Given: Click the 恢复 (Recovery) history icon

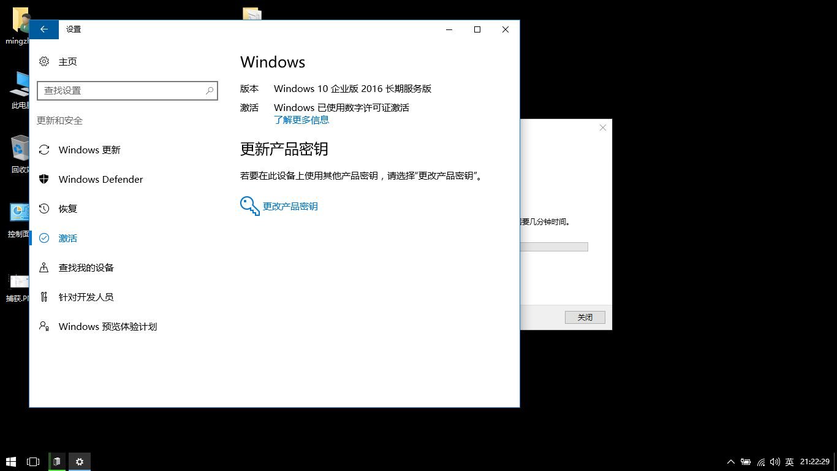Looking at the screenshot, I should pos(44,209).
